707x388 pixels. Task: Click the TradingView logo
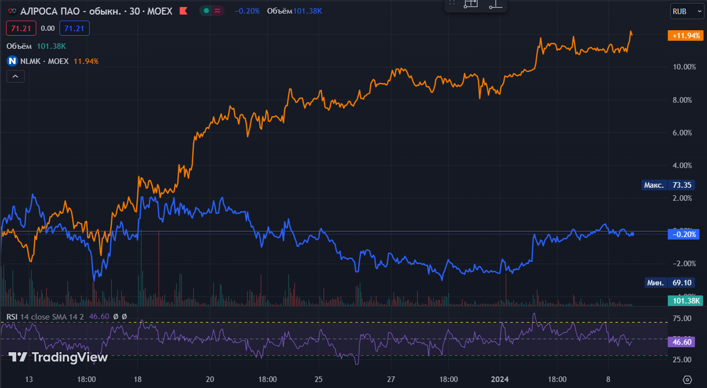[x=58, y=357]
